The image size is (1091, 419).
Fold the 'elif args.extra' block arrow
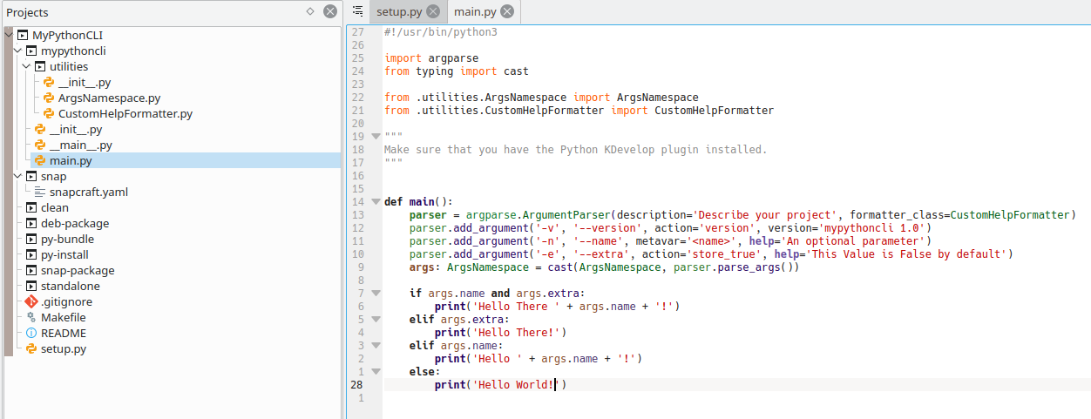click(375, 320)
